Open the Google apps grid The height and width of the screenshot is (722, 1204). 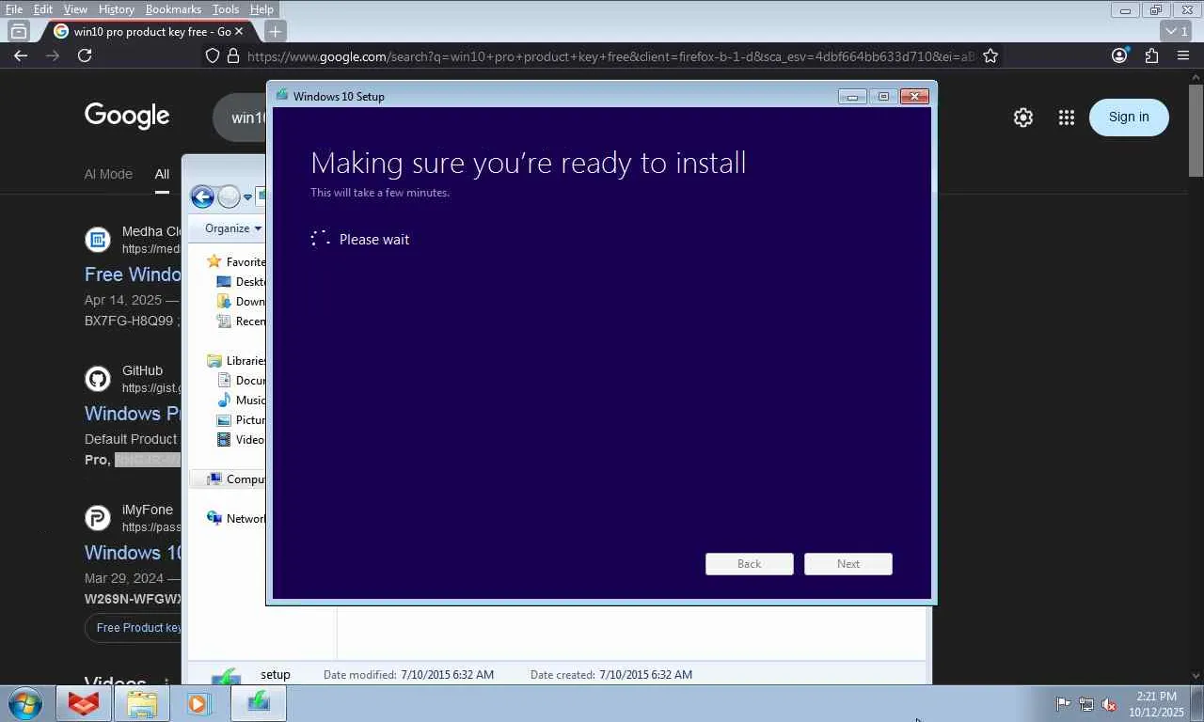point(1066,118)
